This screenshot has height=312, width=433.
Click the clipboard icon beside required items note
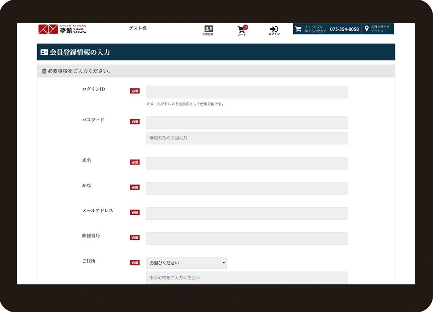click(44, 71)
